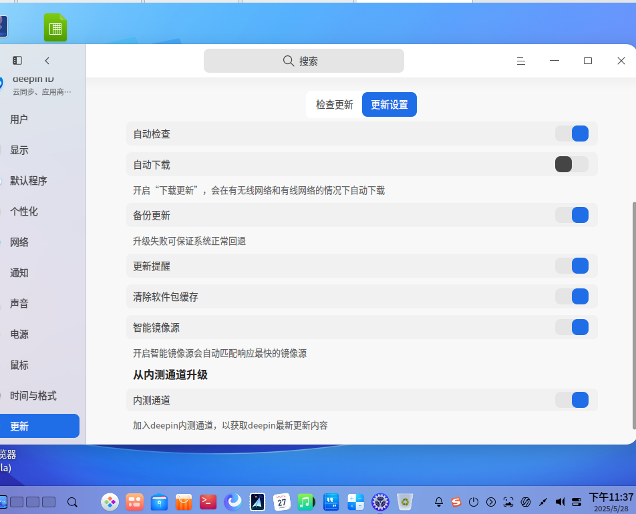Open the control center gear in dock

point(381,502)
